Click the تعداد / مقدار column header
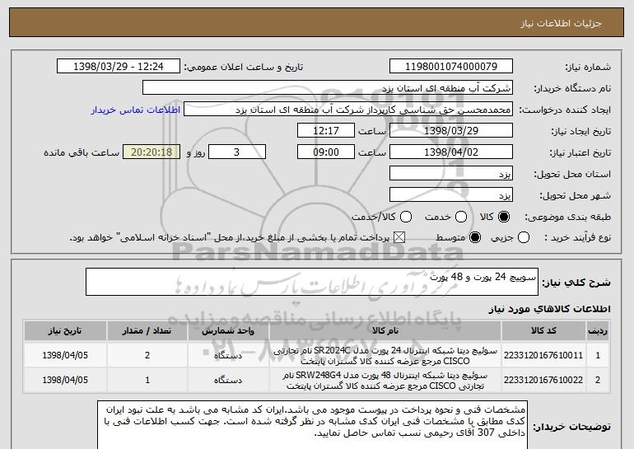The image size is (634, 449). (147, 331)
